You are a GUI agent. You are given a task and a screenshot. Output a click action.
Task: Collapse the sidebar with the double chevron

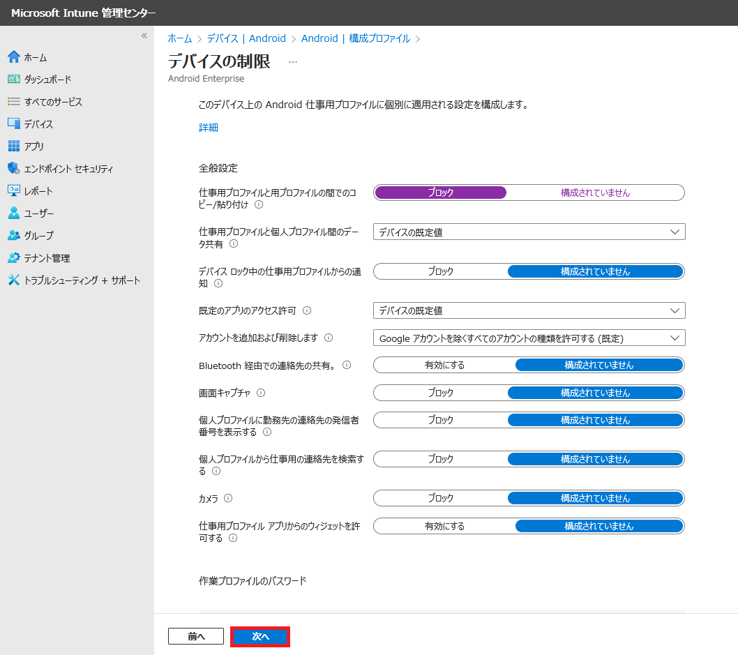[144, 36]
